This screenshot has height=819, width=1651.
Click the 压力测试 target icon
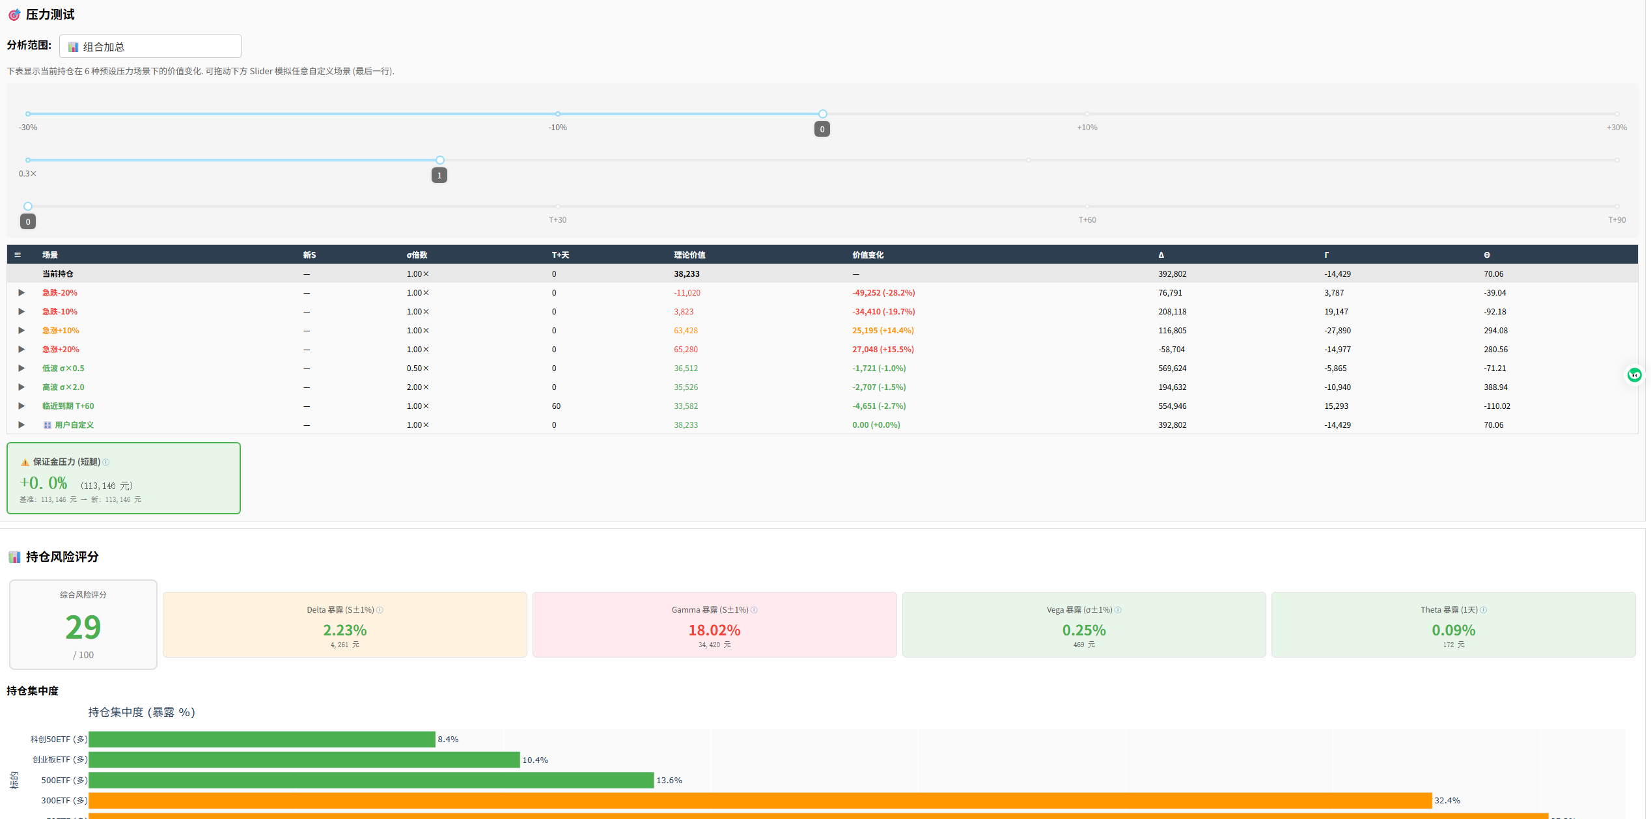tap(14, 14)
